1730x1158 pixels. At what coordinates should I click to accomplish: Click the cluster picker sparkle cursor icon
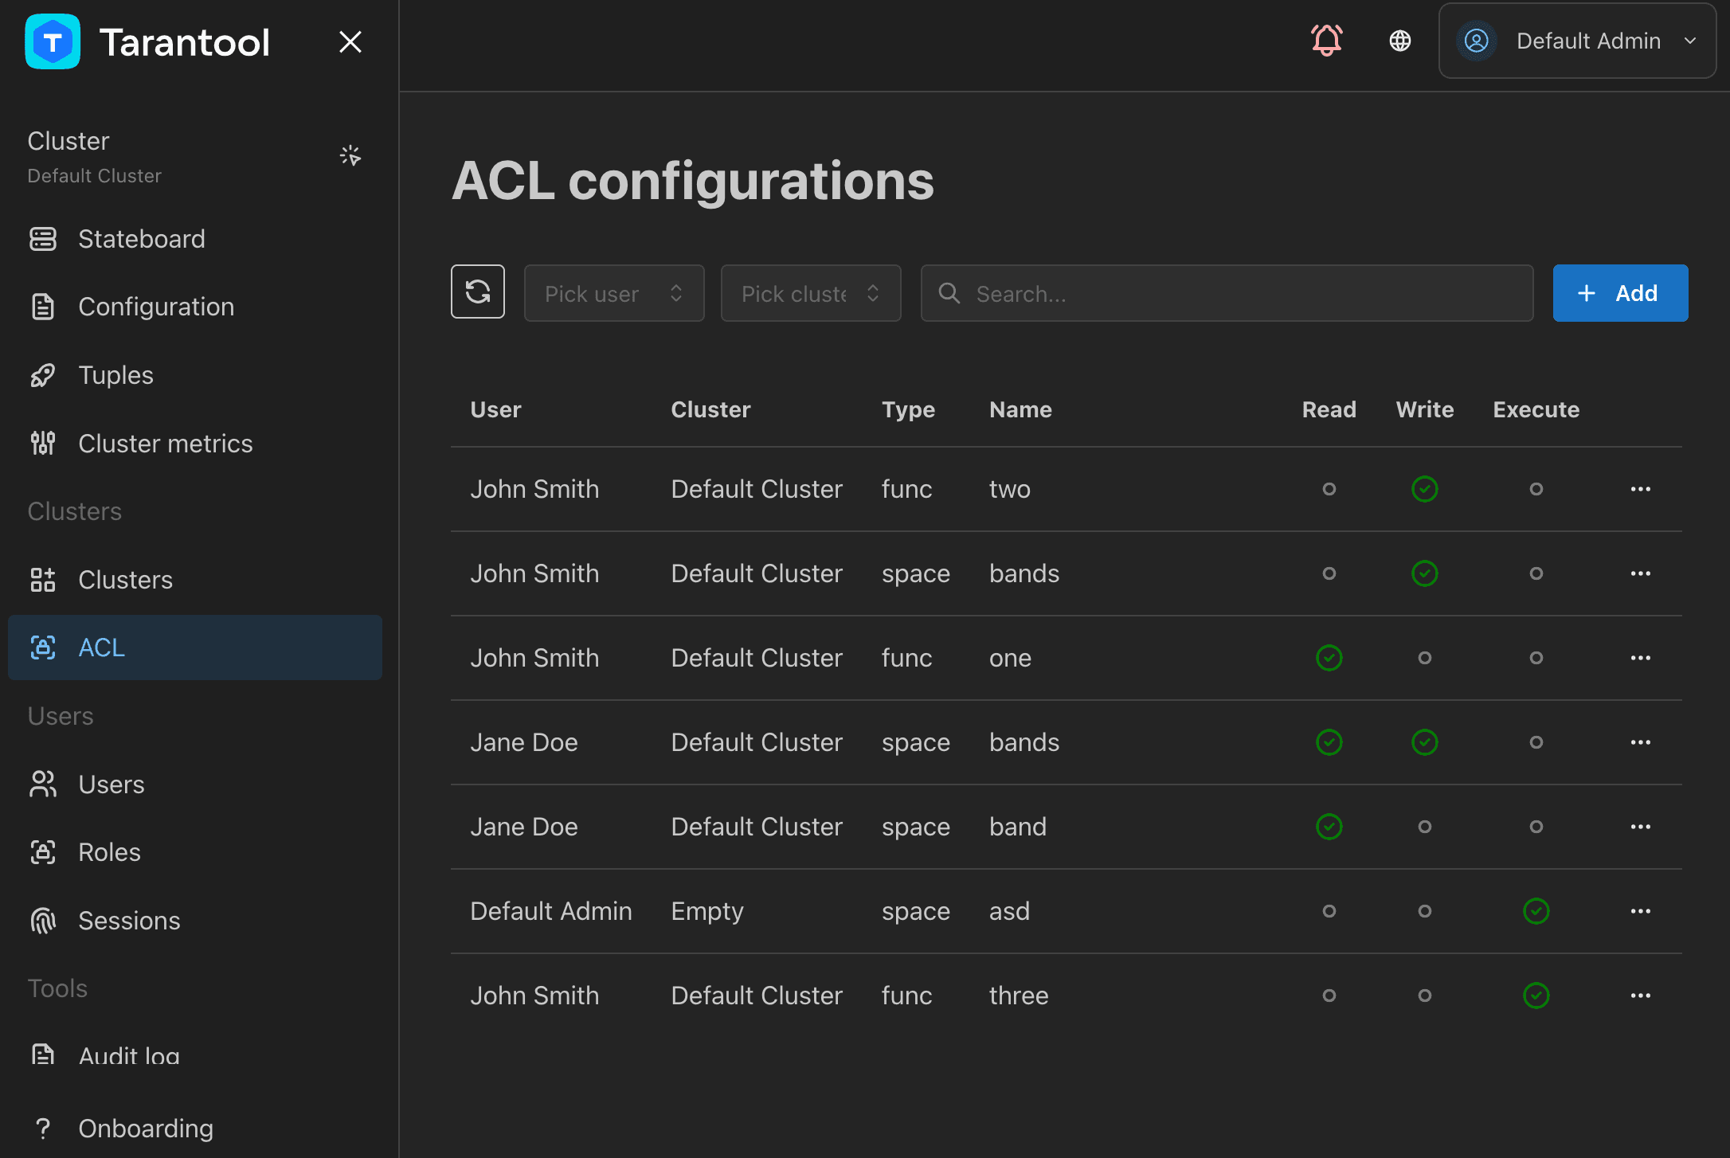tap(350, 155)
